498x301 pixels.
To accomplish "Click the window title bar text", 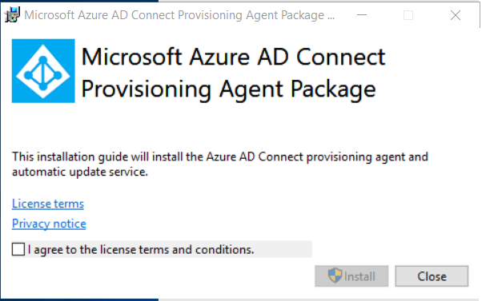I will [179, 15].
